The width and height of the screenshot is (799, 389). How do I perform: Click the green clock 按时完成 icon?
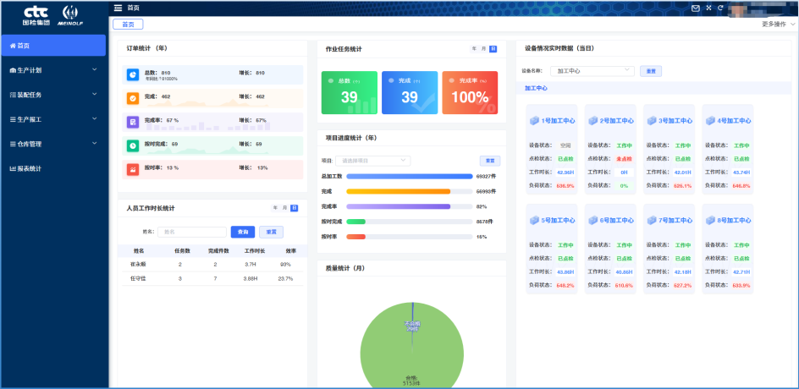pyautogui.click(x=133, y=145)
